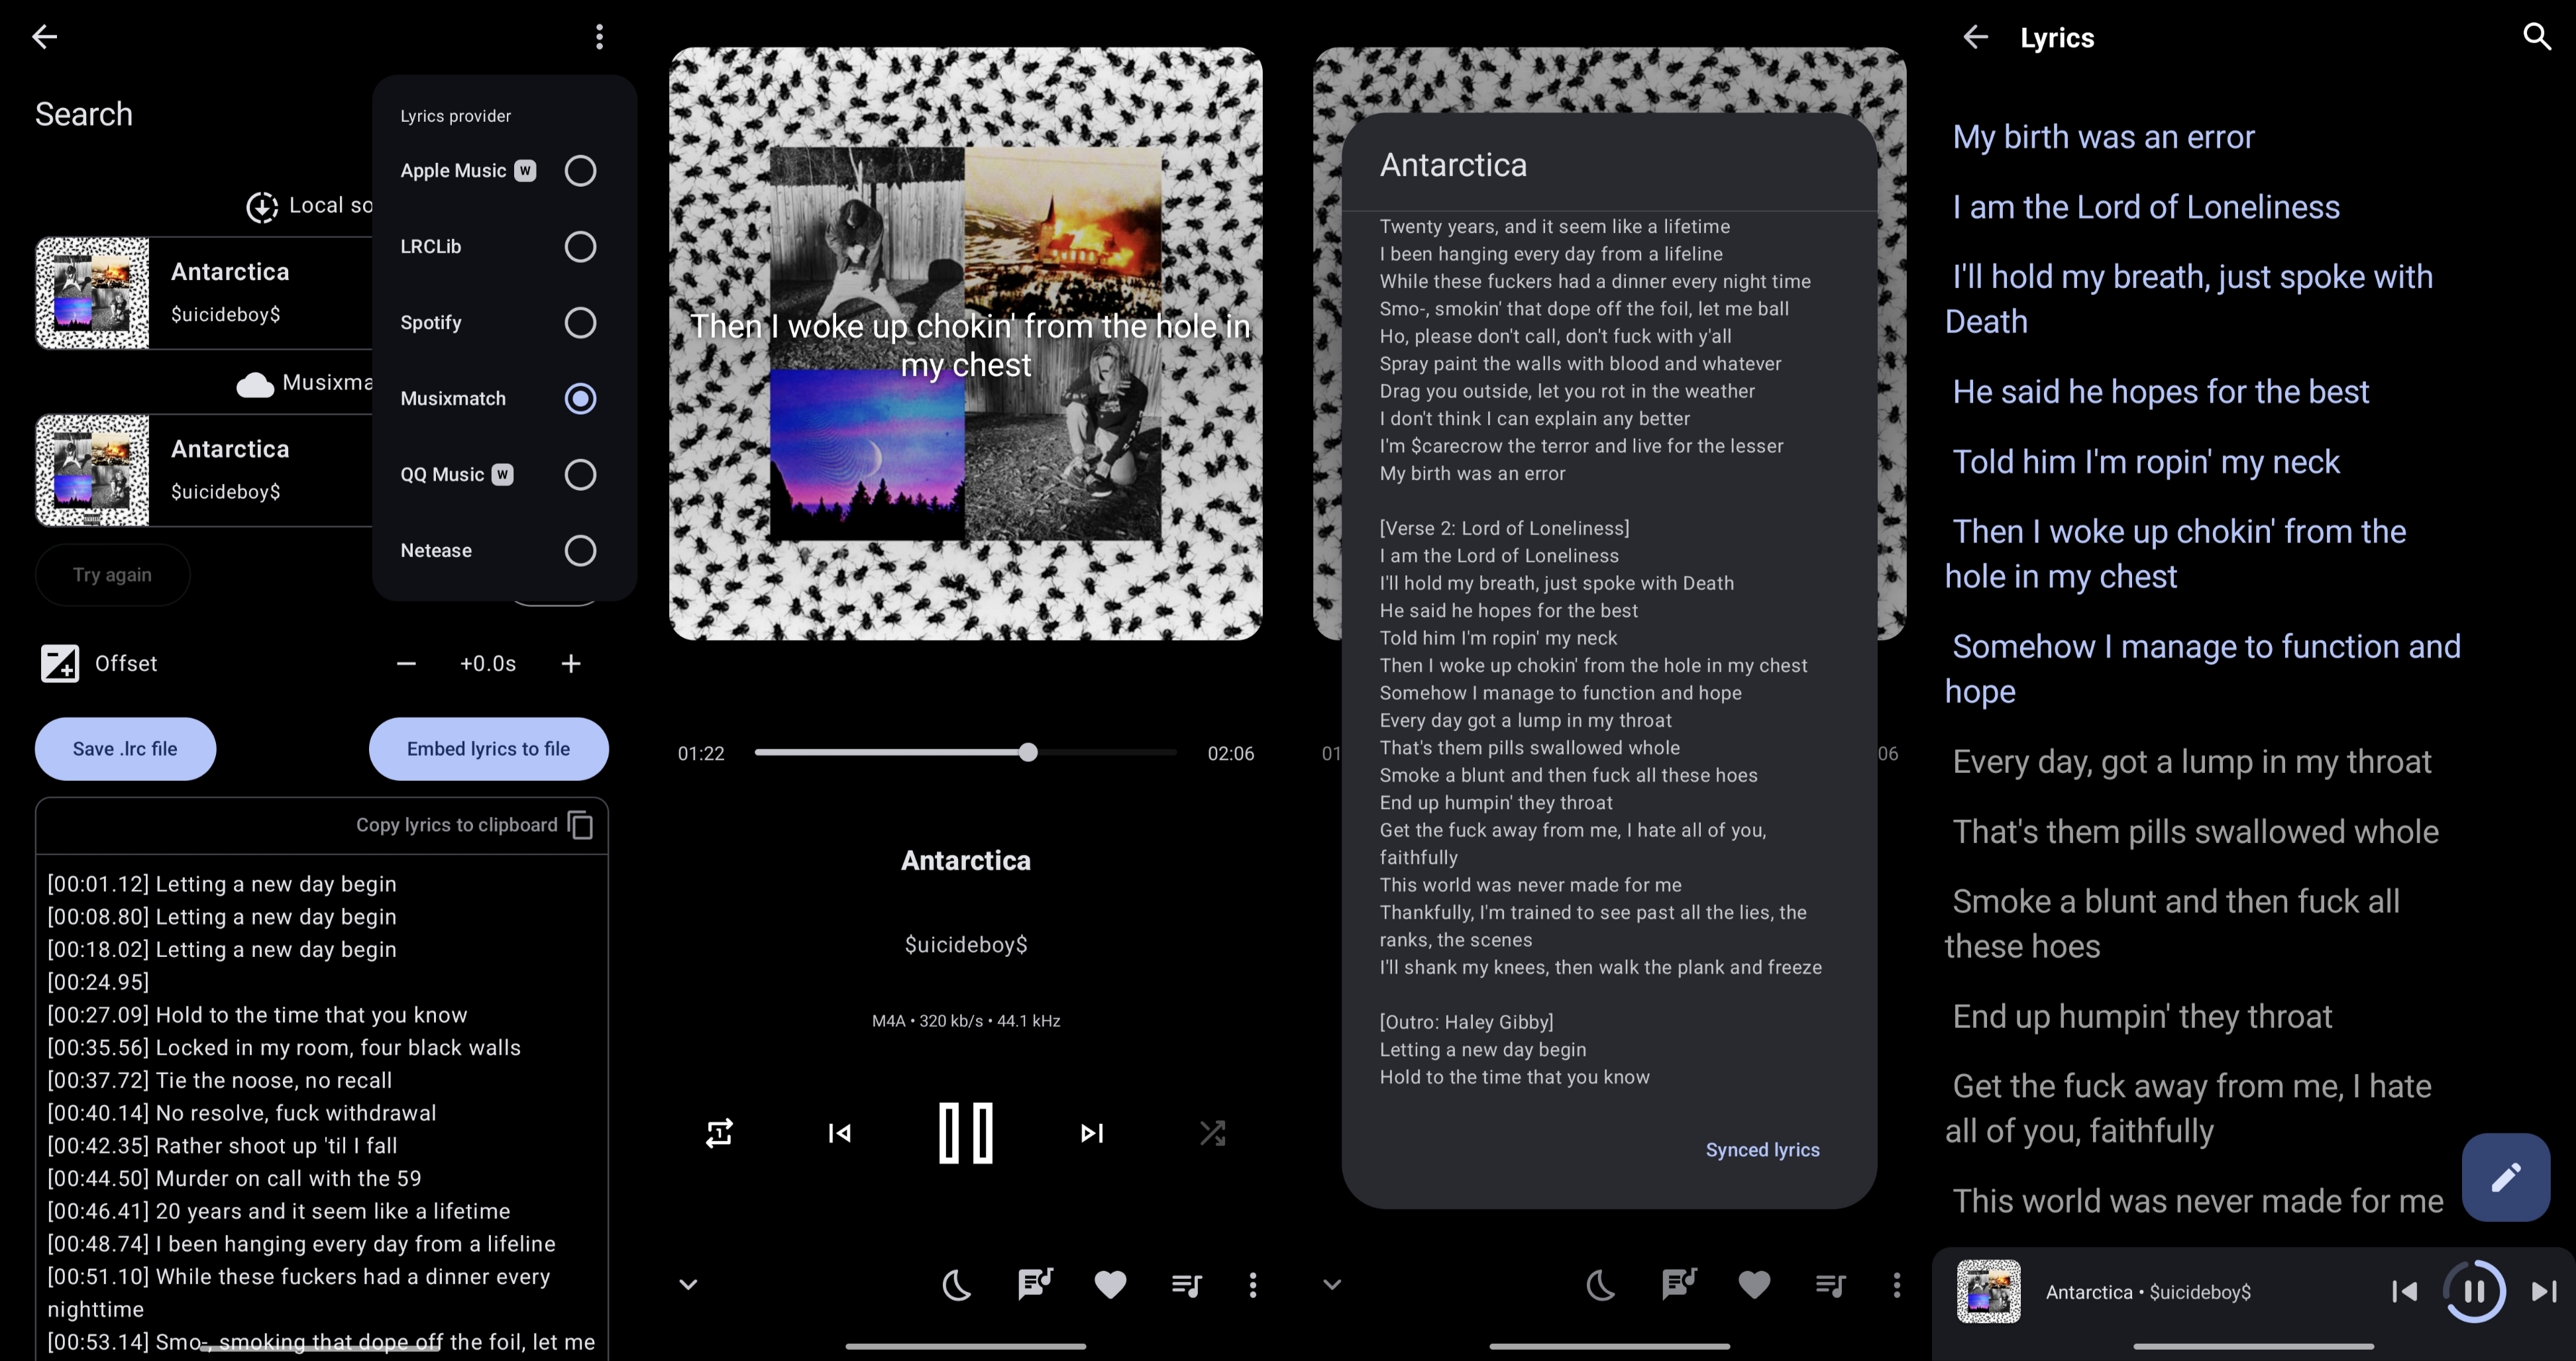Pause playback with large pause button

(966, 1132)
